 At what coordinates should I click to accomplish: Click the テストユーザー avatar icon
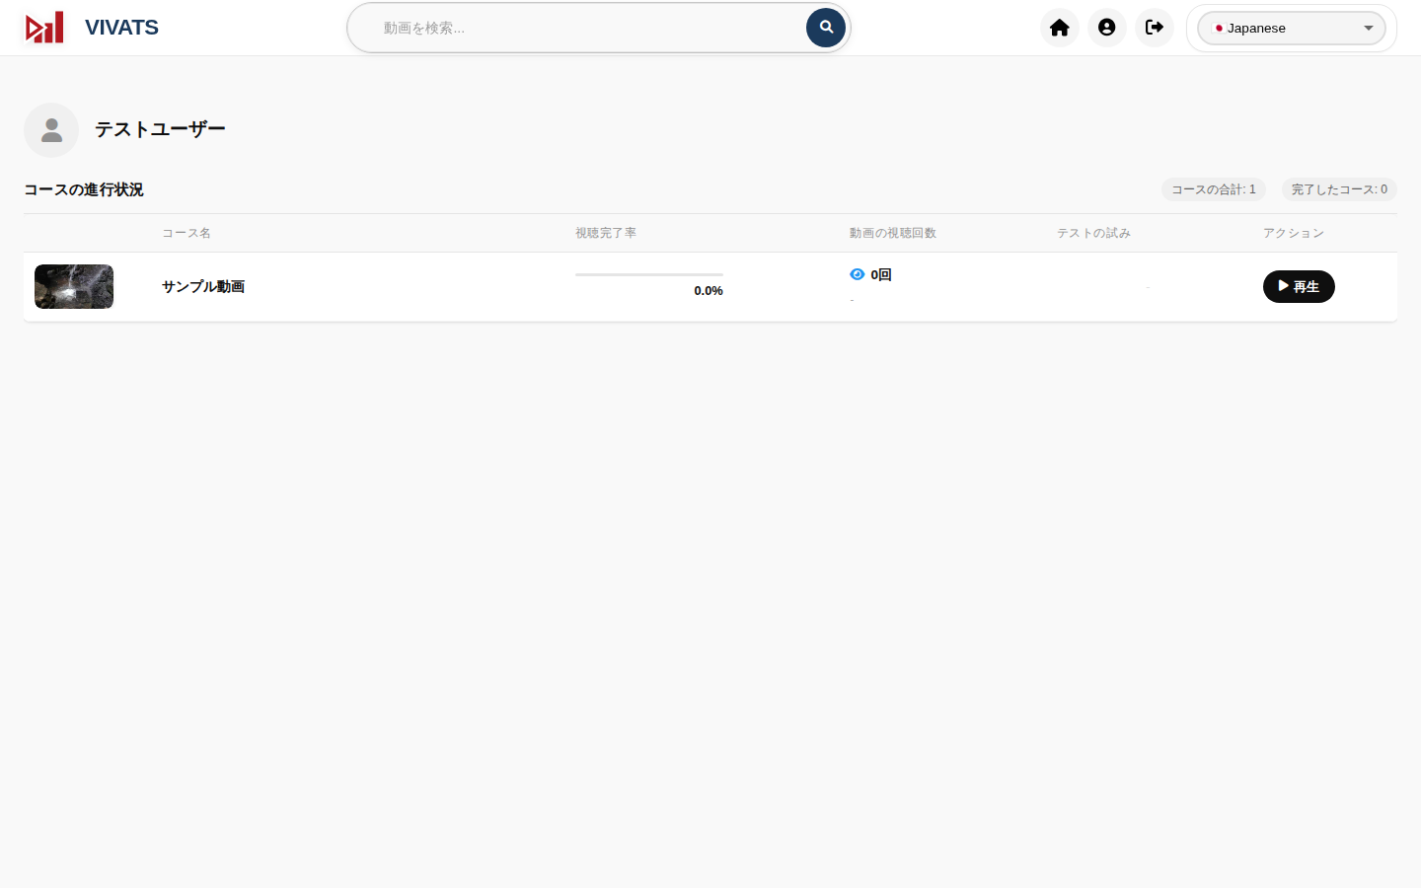click(x=51, y=130)
